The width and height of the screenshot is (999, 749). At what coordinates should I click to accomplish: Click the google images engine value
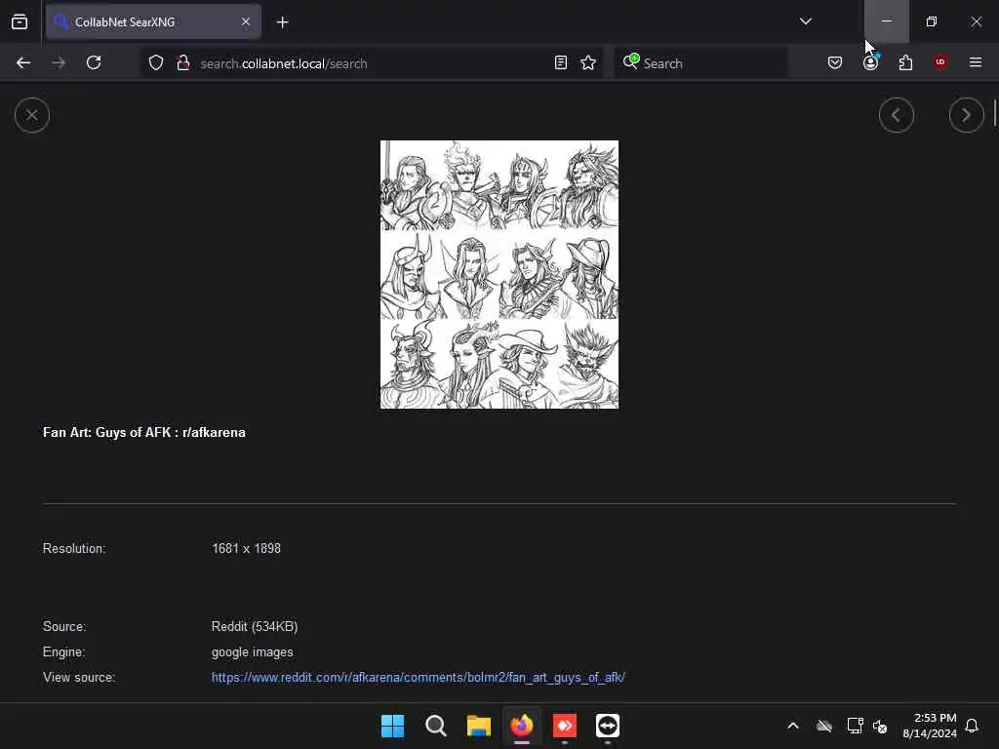[253, 652]
